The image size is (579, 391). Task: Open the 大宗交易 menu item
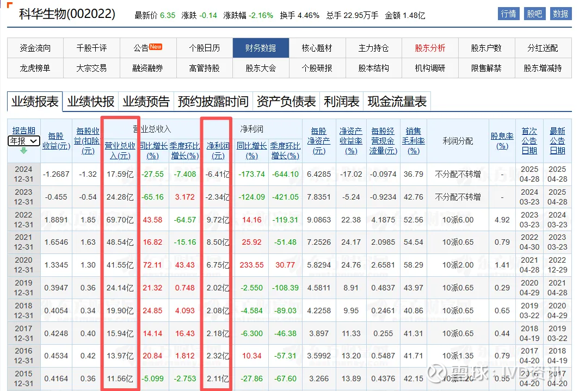pos(91,68)
